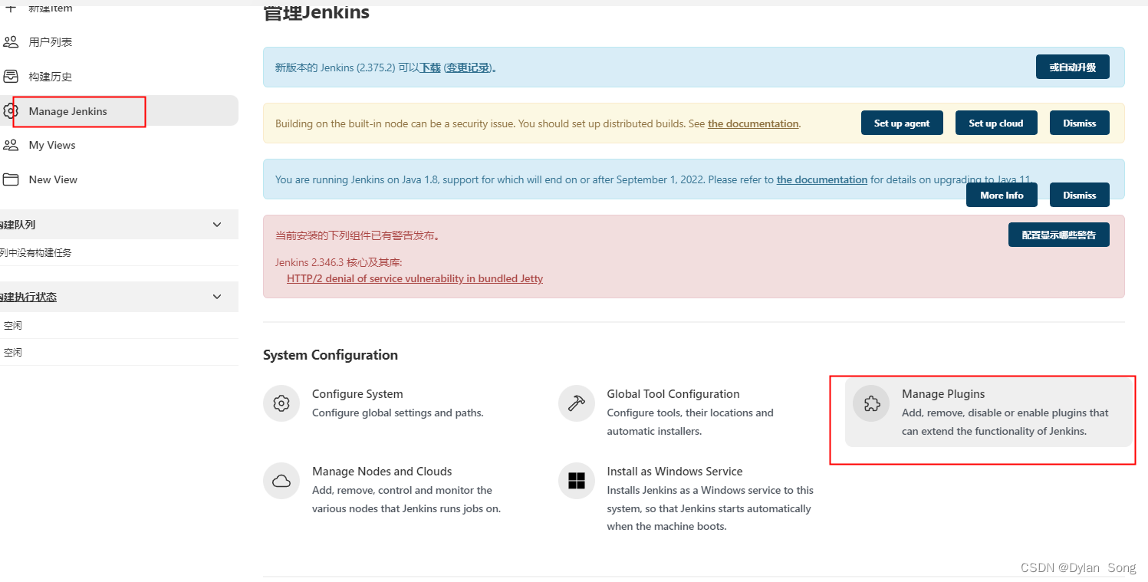Click the Set up cloud button
1148x582 pixels.
pyautogui.click(x=996, y=123)
